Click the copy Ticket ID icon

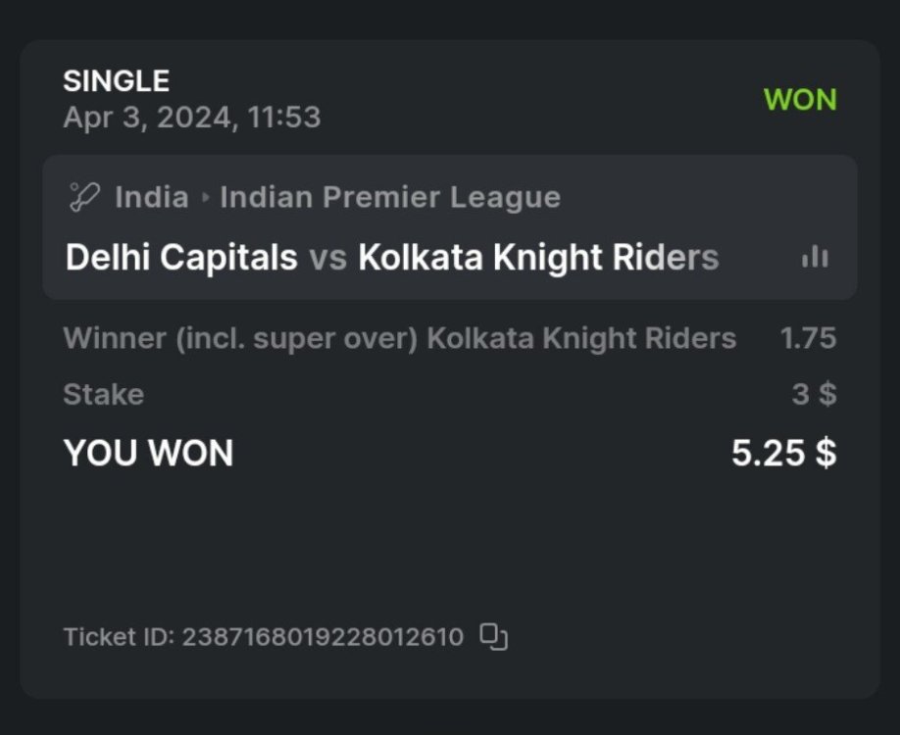pyautogui.click(x=493, y=637)
